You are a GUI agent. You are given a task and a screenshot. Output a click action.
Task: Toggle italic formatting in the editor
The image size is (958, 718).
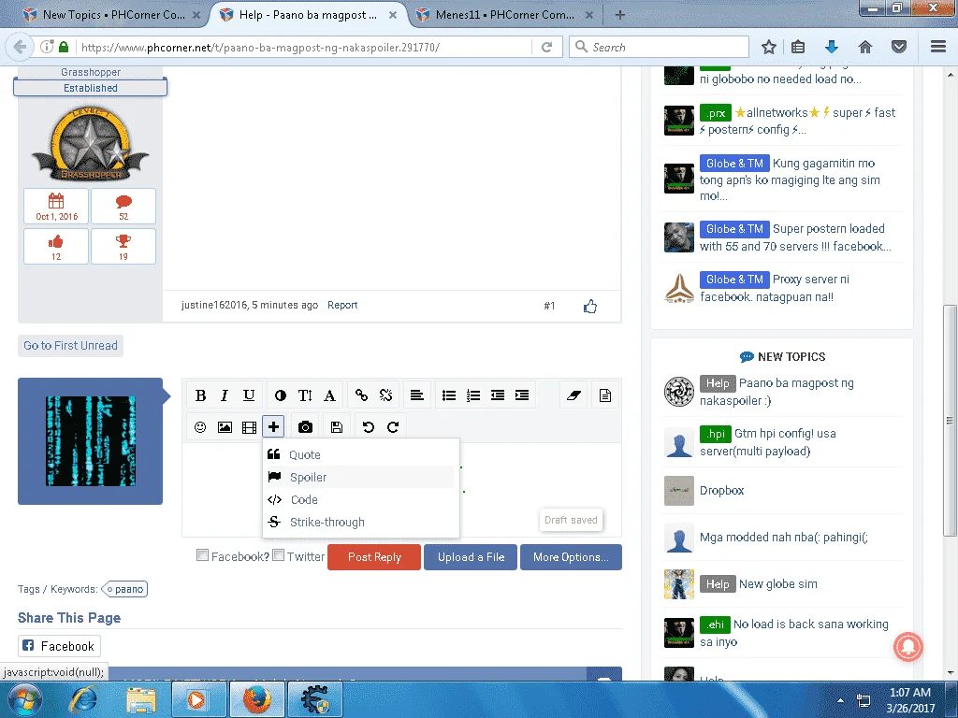[225, 395]
